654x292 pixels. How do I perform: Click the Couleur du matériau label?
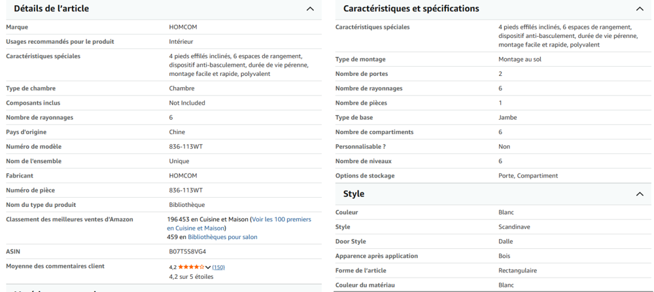click(365, 285)
